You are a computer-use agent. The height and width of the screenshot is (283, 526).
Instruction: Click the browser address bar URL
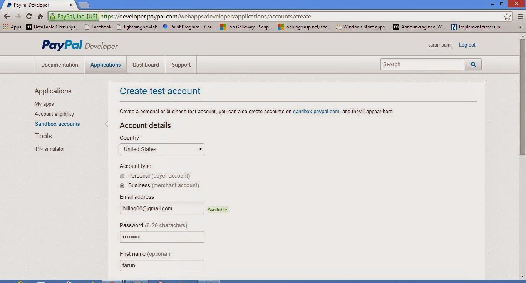click(x=206, y=17)
